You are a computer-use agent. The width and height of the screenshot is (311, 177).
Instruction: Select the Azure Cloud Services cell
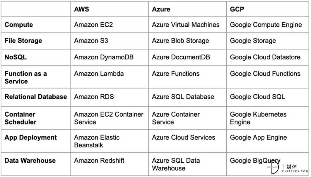(187, 141)
